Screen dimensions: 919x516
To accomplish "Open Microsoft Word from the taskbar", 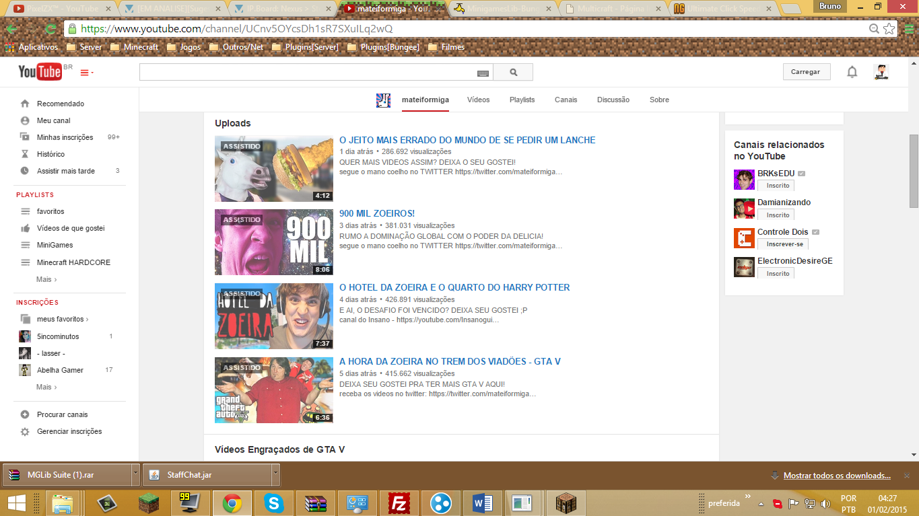I will (483, 503).
